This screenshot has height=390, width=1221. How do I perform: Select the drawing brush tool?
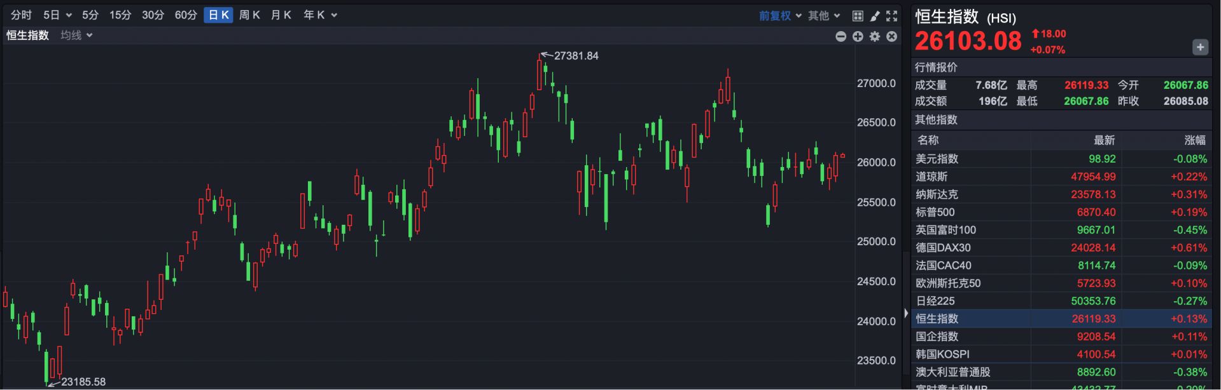click(875, 16)
